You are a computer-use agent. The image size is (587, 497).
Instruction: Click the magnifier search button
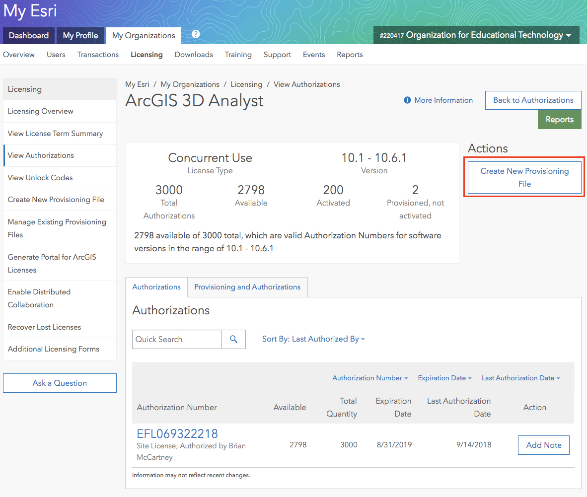(233, 340)
